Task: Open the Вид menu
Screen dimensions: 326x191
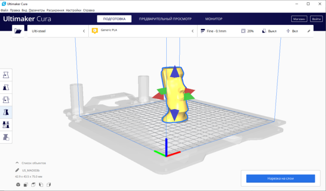Action: (24, 10)
